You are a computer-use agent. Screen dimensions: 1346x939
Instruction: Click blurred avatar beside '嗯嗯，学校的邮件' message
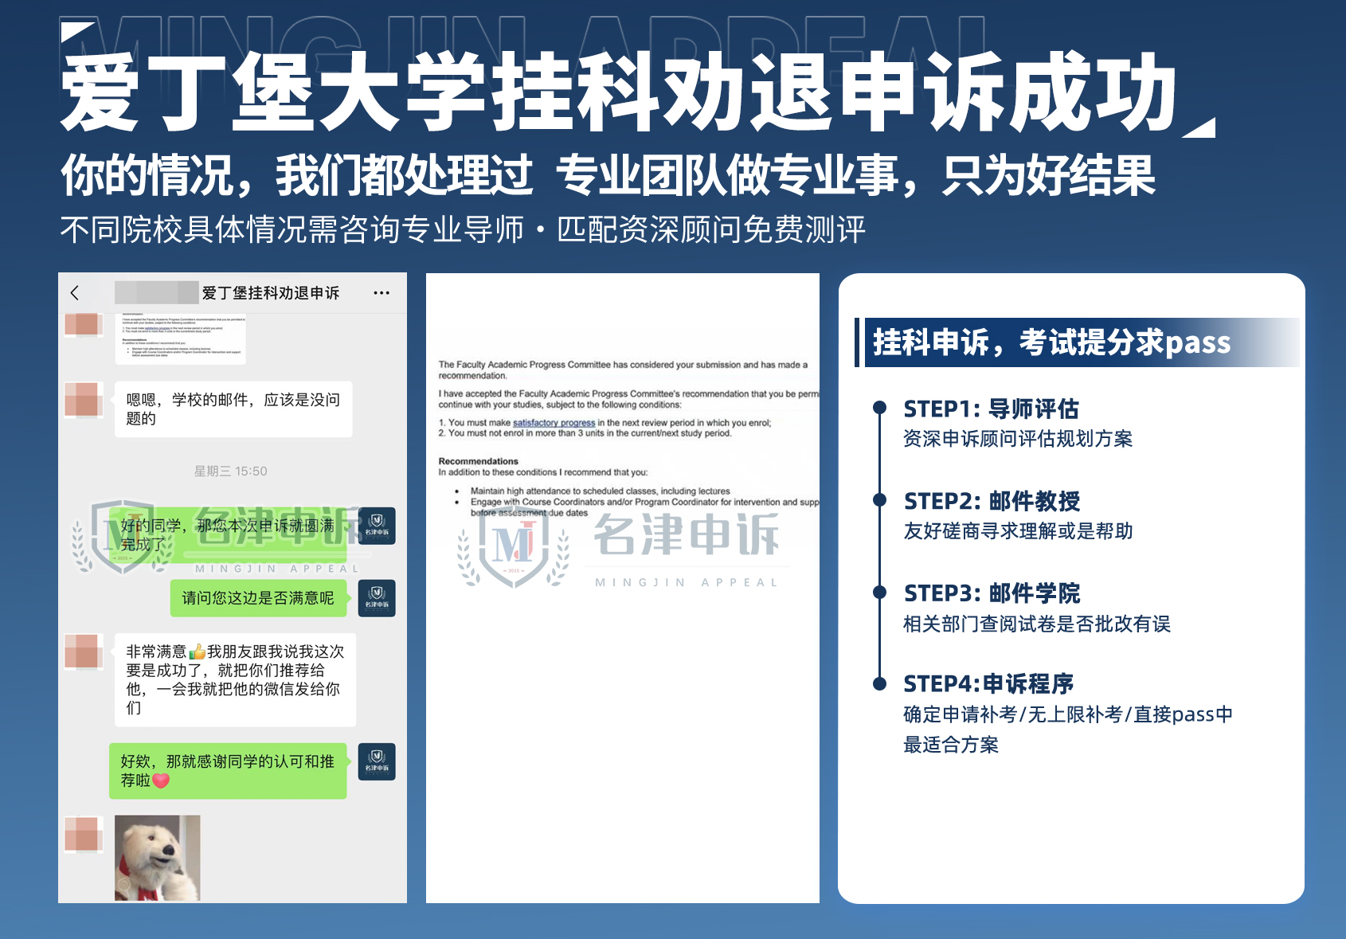click(84, 400)
